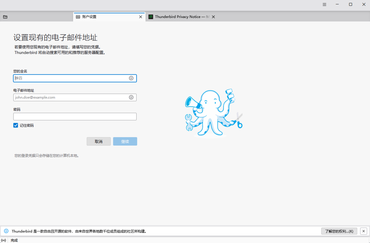Close the Thunderbird Privacy Notice tab
370x243 pixels.
pyautogui.click(x=213, y=17)
